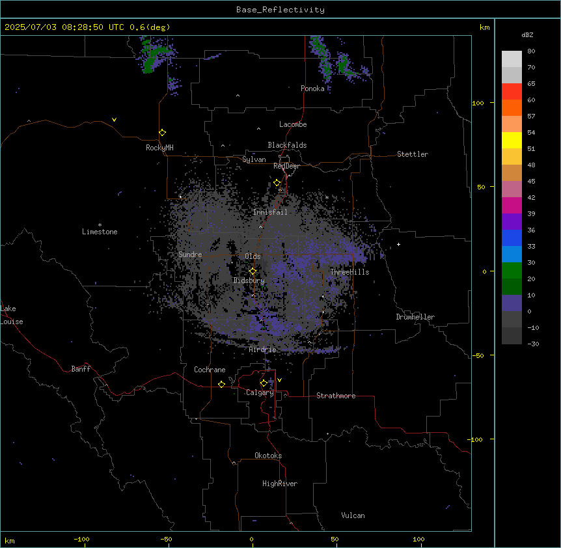Click the Lake Louise label at left edge

tap(12, 315)
